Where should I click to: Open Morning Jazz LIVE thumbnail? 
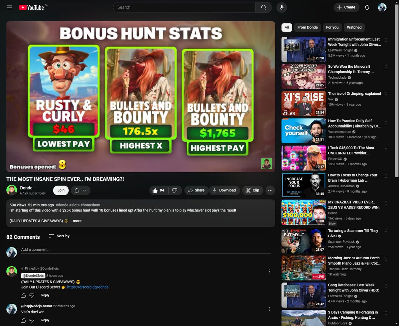pos(304,268)
